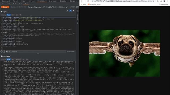Toggle response non-printable characters \n icon
The height and width of the screenshot is (95, 170).
[x=24, y=59]
